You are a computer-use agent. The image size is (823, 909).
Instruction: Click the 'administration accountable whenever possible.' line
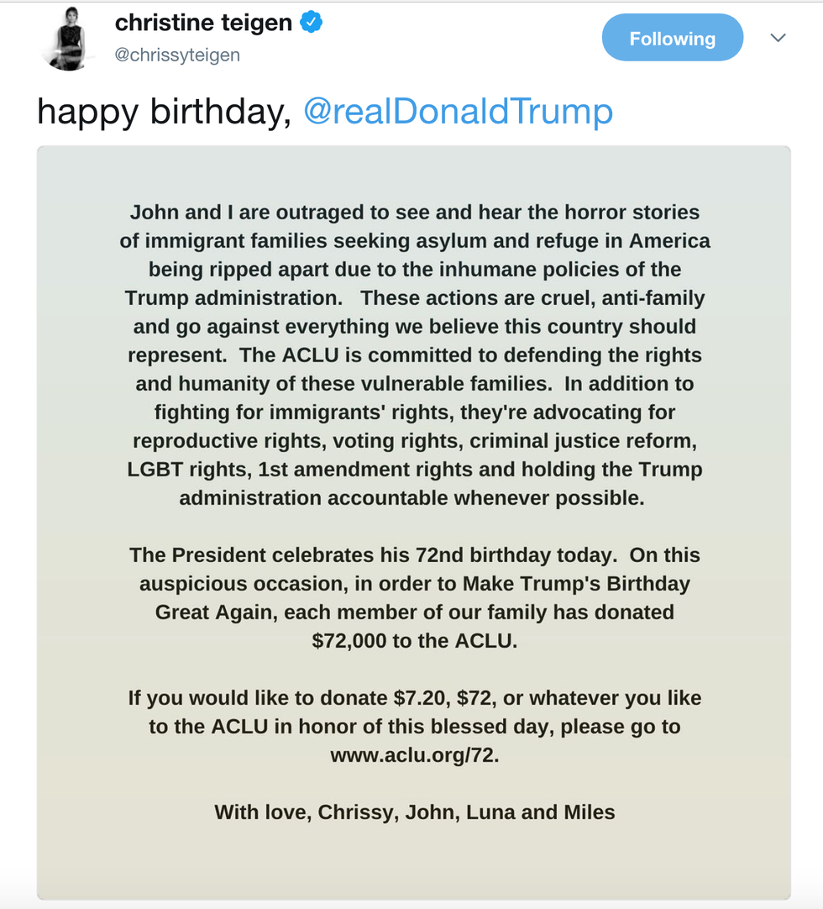[411, 498]
